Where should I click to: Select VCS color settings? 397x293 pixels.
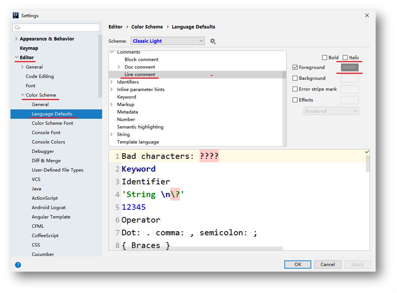(x=36, y=179)
